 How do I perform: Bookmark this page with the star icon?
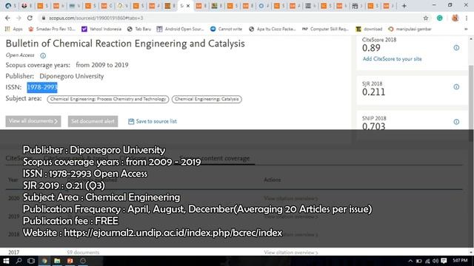tap(426, 18)
